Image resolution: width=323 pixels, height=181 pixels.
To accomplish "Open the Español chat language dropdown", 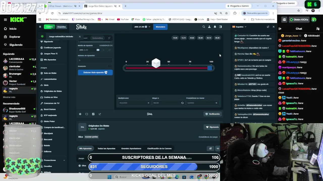I will tap(239, 27).
